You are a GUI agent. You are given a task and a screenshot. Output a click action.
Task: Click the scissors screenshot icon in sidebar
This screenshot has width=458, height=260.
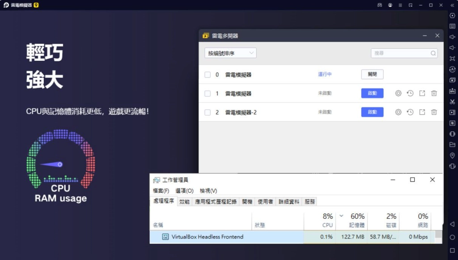pyautogui.click(x=452, y=102)
